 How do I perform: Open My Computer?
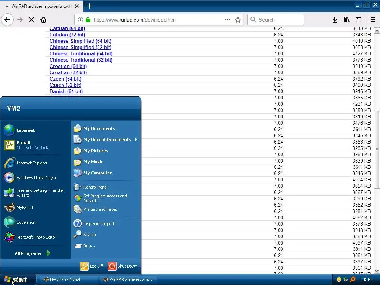(105, 173)
